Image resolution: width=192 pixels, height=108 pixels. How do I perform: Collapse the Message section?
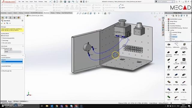(x=23, y=27)
